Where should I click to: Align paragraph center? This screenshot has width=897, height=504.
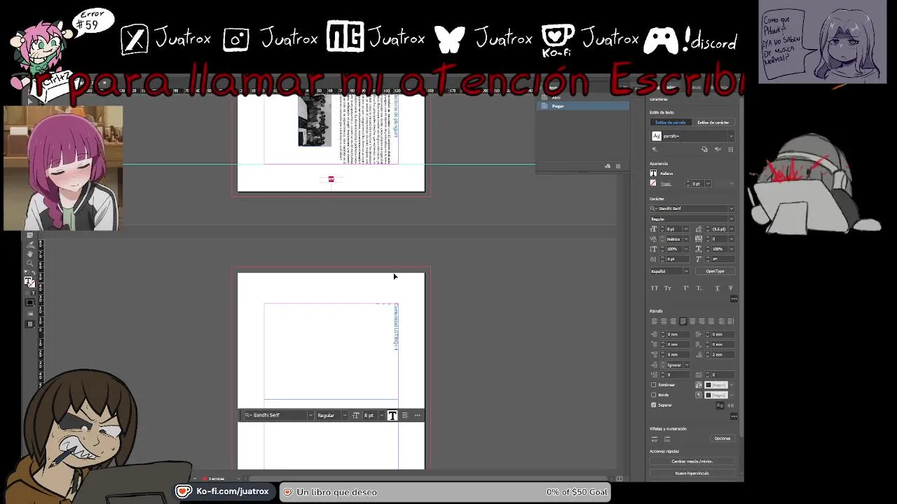[664, 321]
